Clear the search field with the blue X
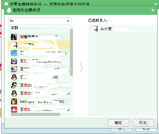Image resolution: width=159 pixels, height=134 pixels. (68, 21)
